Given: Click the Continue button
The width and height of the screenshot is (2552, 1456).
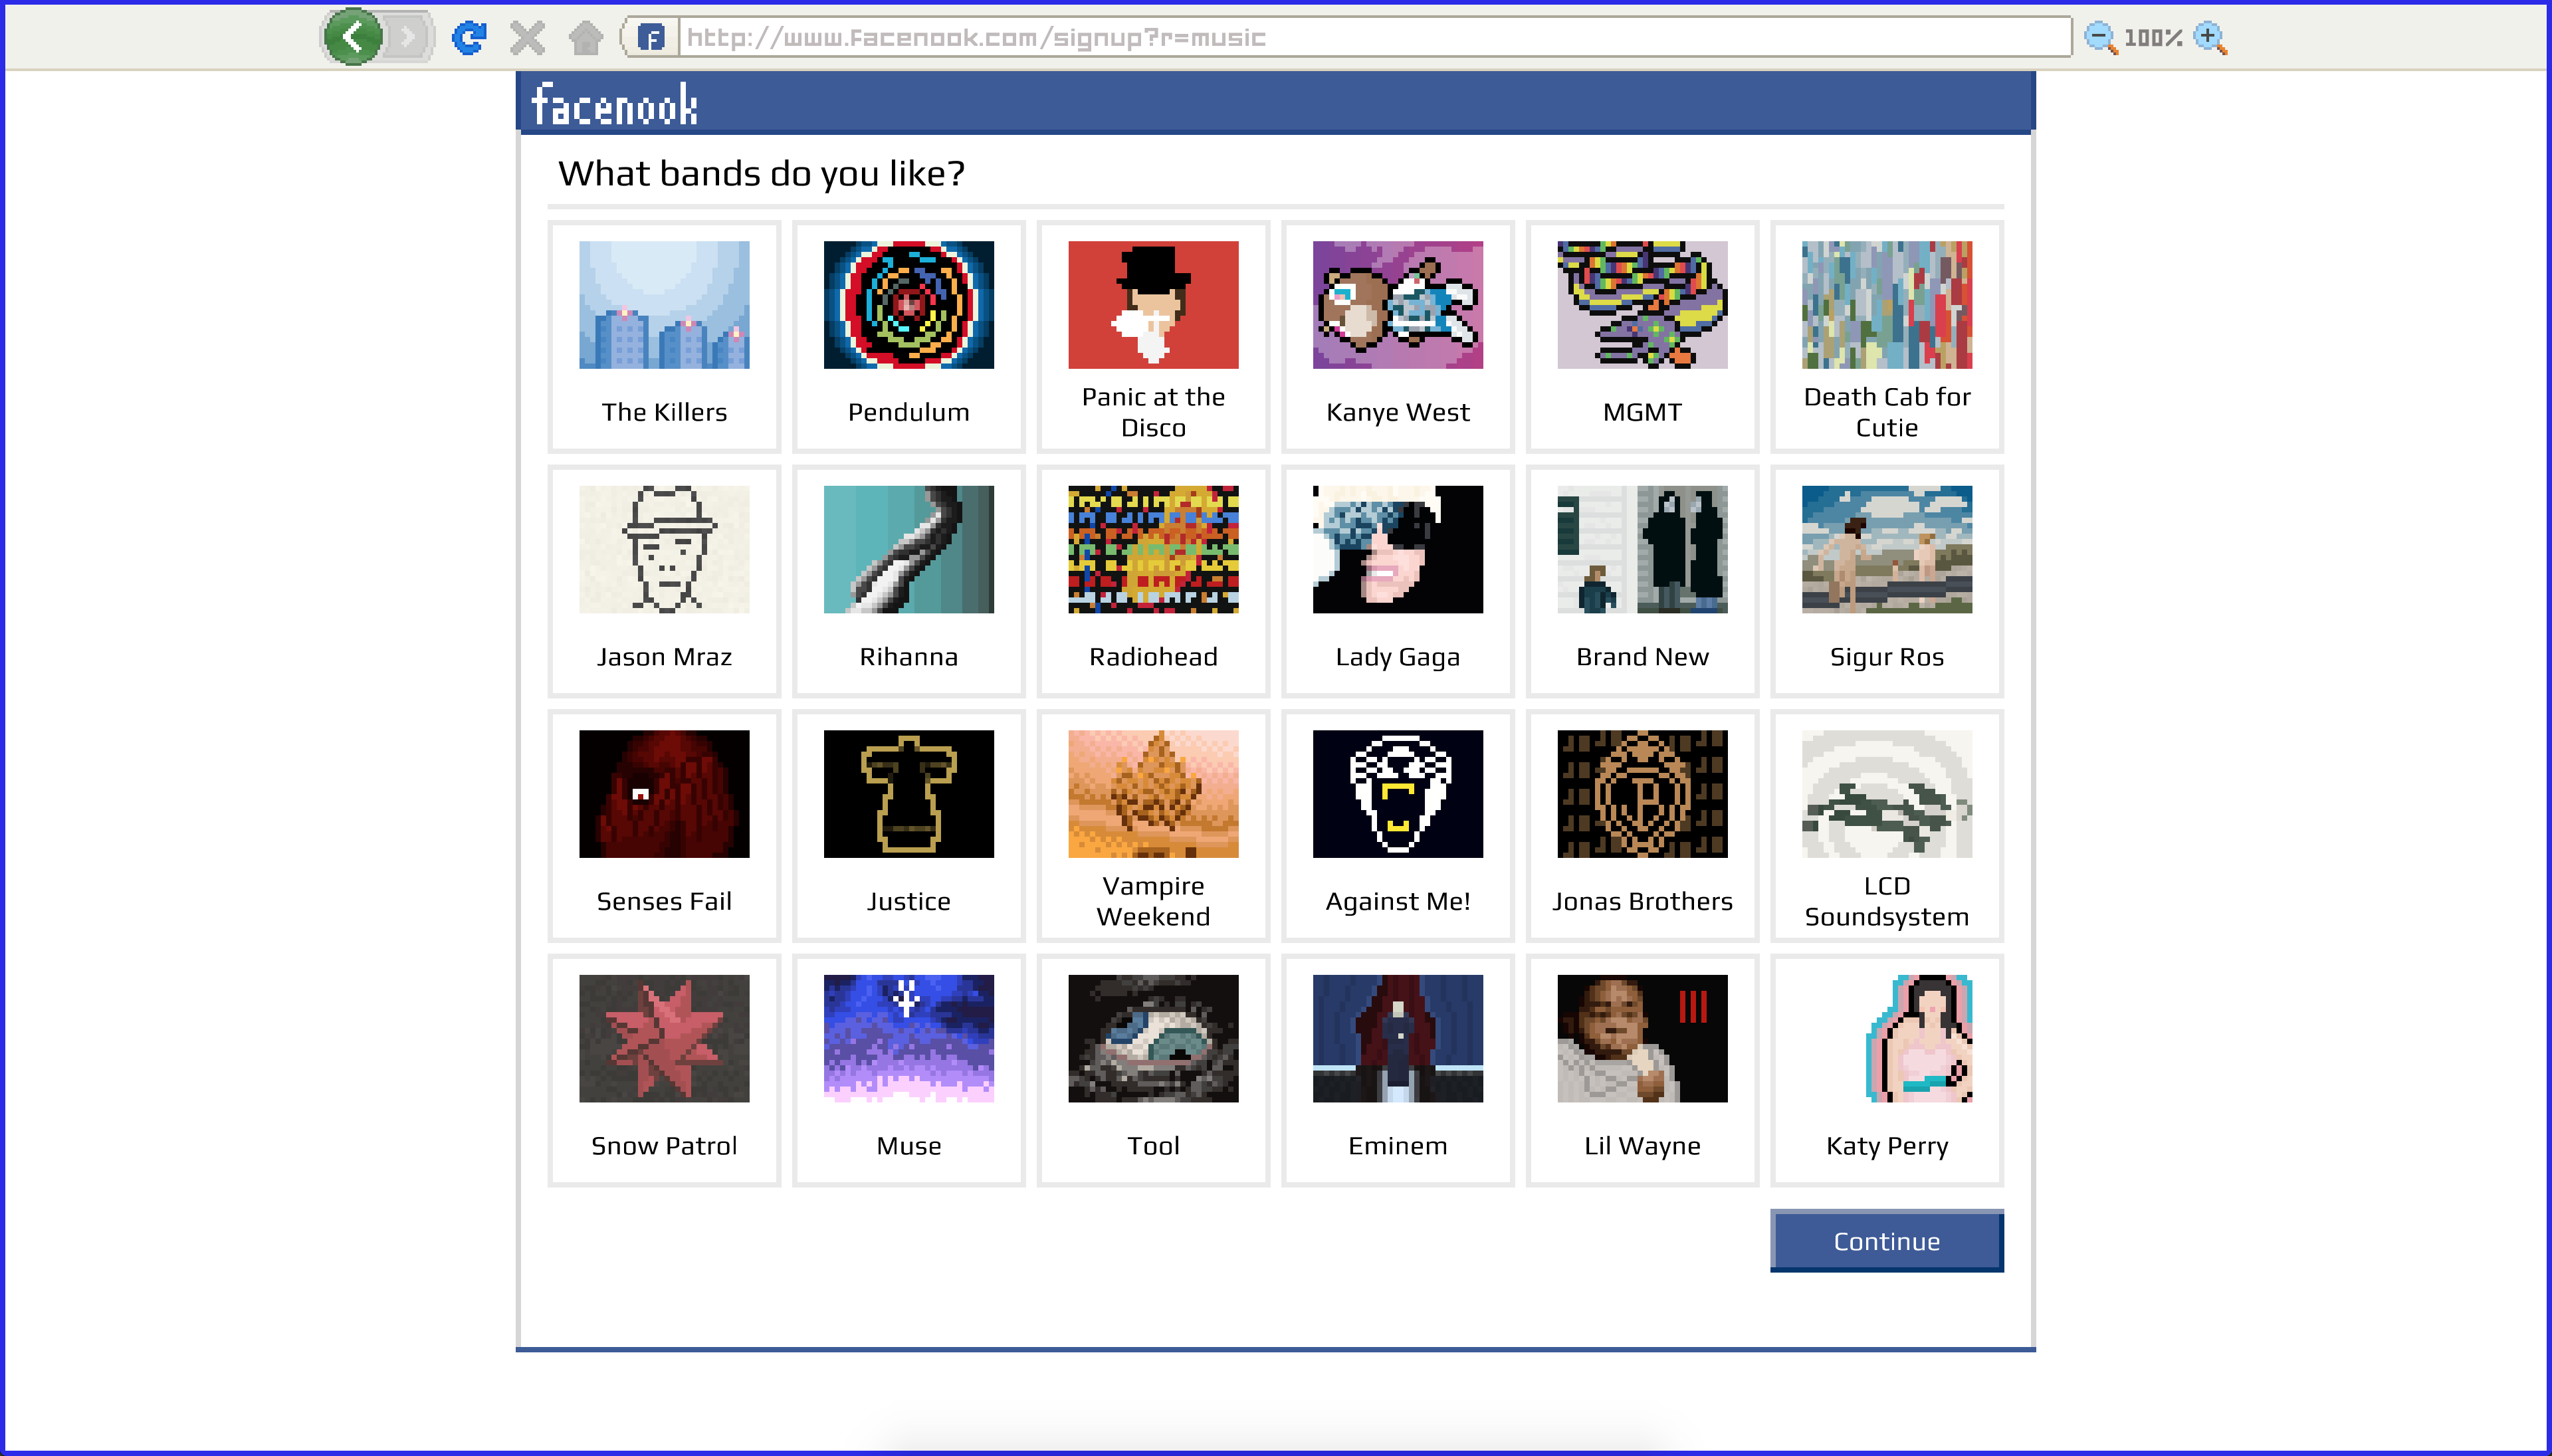Looking at the screenshot, I should [1887, 1241].
